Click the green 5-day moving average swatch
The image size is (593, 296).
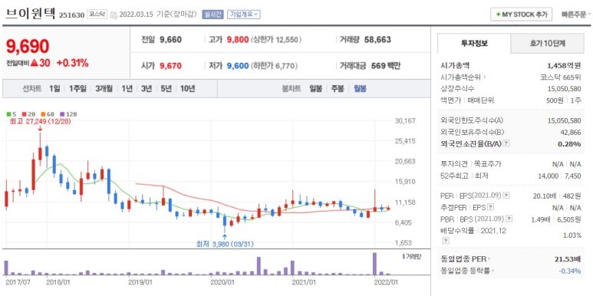point(8,114)
